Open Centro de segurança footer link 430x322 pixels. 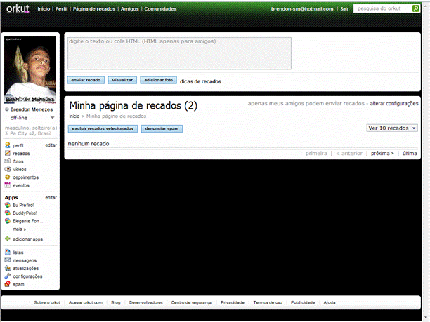[192, 302]
